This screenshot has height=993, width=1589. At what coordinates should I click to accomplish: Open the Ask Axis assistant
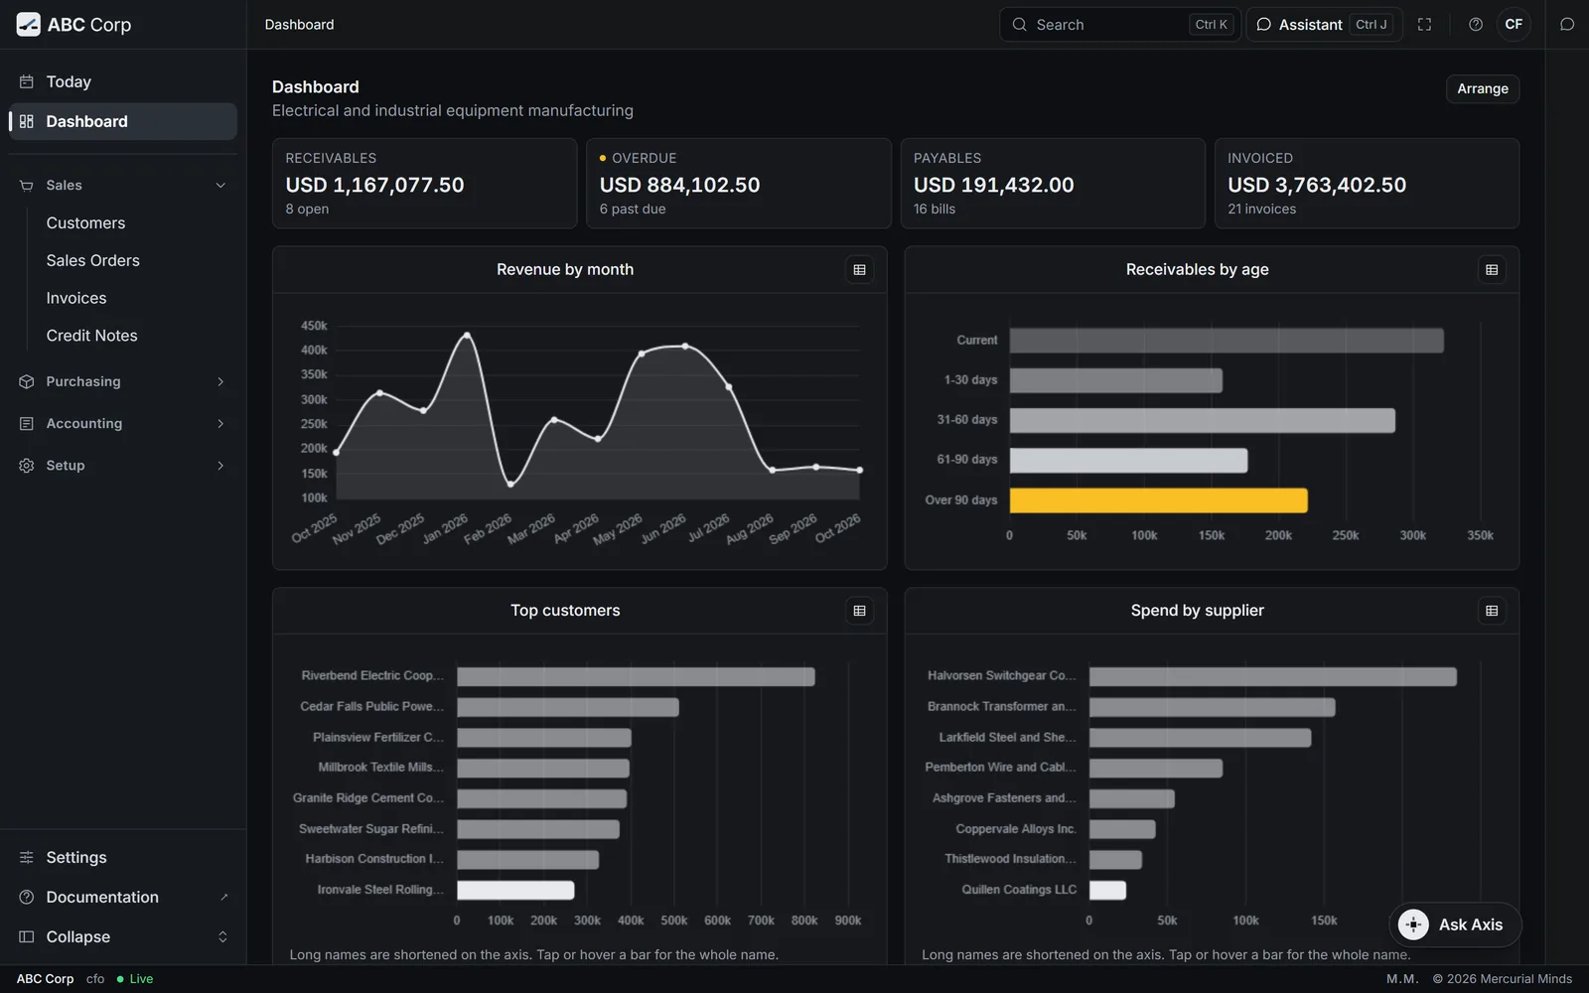click(1455, 924)
